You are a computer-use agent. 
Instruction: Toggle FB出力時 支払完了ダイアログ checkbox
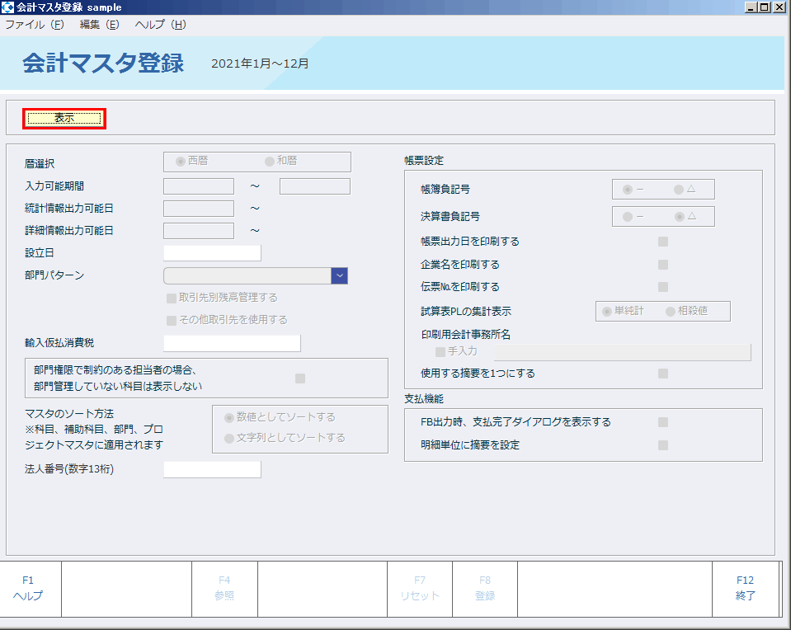click(663, 422)
